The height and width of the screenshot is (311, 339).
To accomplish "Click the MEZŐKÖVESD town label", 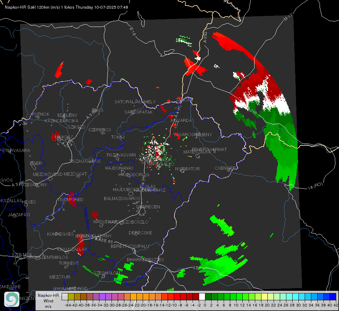I will 47,174.
